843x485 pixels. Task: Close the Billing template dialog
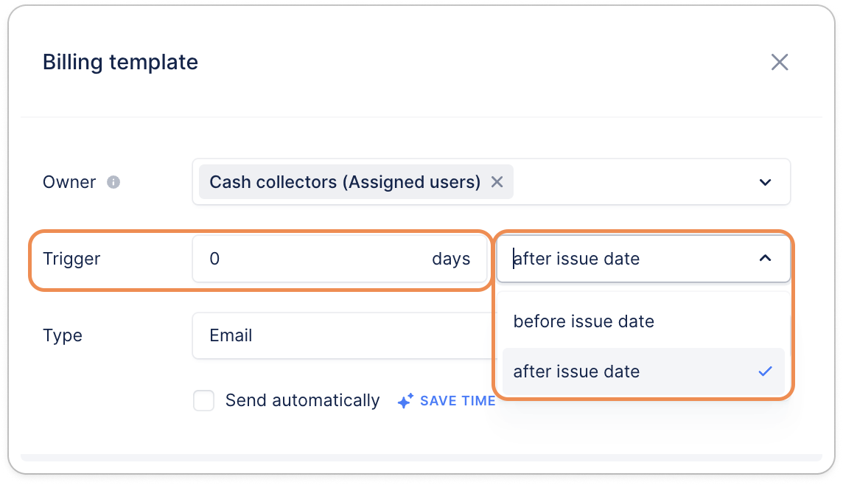780,62
